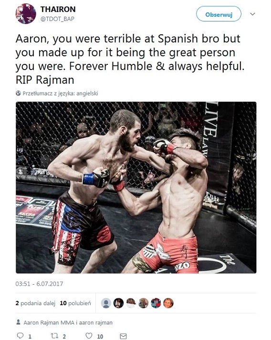Open the @TDOT_BAP handle link

click(x=58, y=19)
